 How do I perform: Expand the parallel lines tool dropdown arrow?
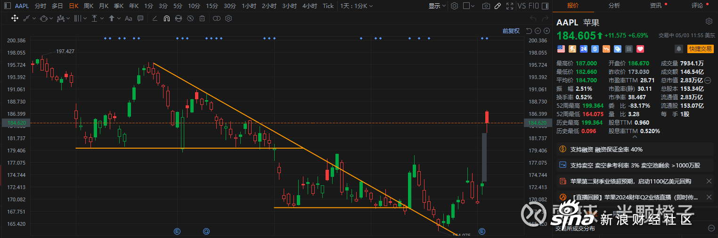[x=85, y=18]
